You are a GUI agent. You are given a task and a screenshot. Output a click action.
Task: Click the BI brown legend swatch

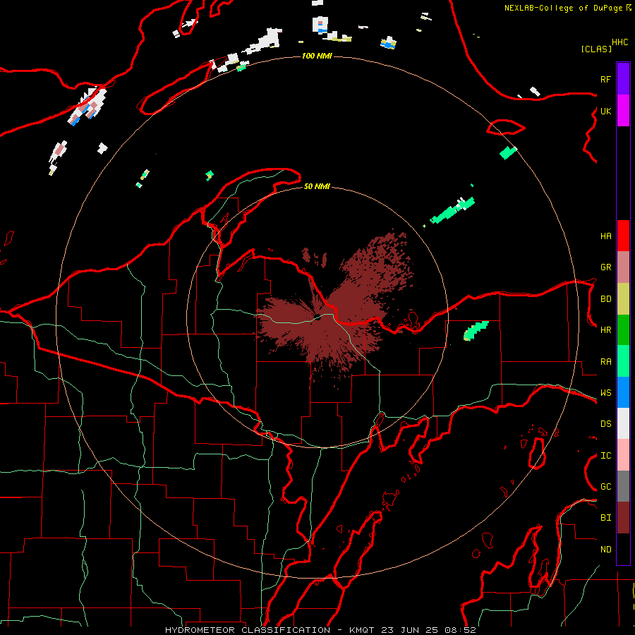[x=623, y=518]
